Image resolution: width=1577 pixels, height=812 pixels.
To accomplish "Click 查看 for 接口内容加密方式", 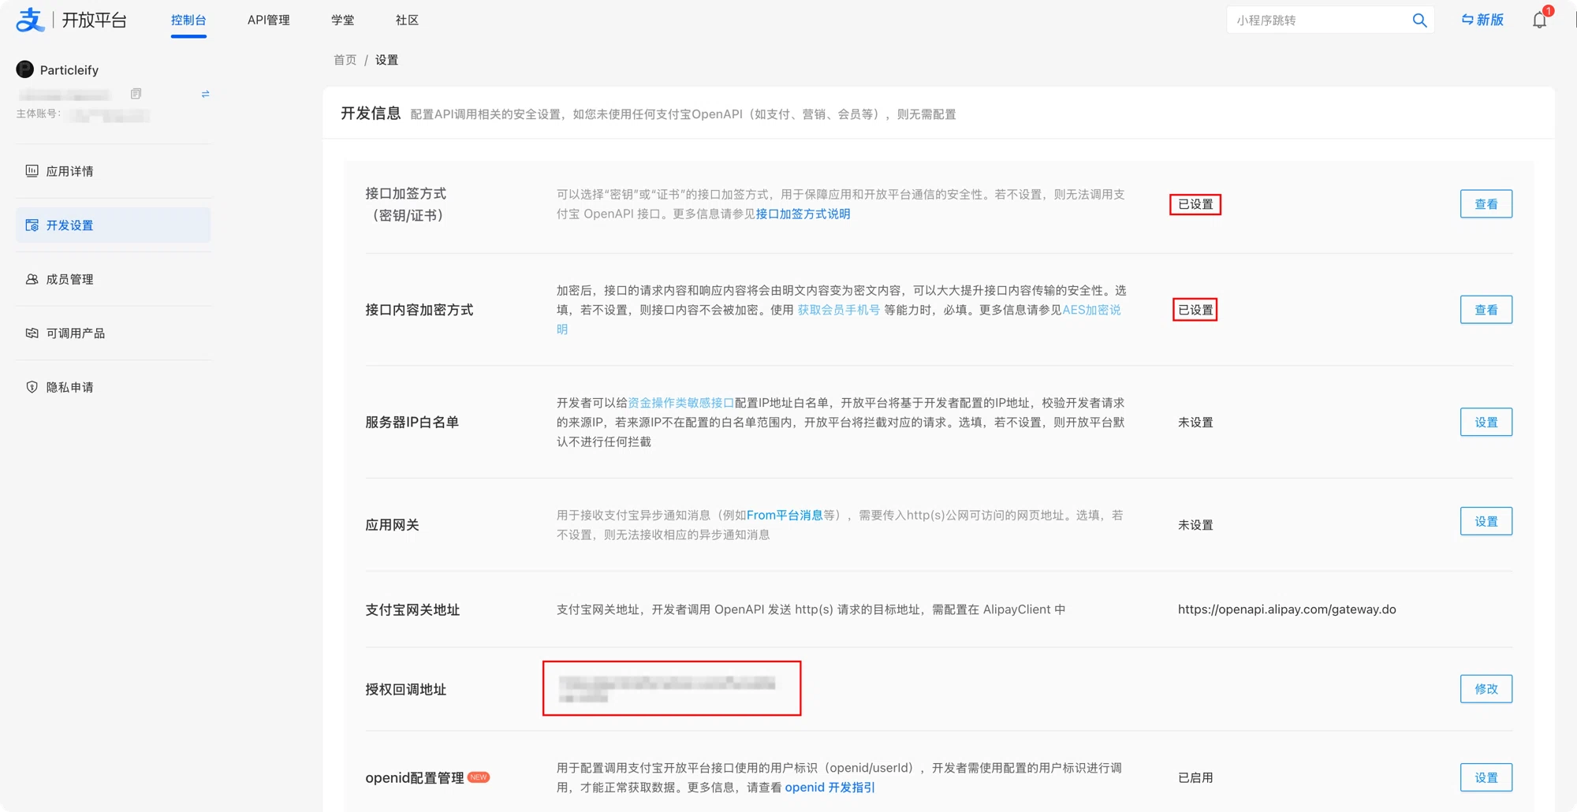I will [1486, 310].
